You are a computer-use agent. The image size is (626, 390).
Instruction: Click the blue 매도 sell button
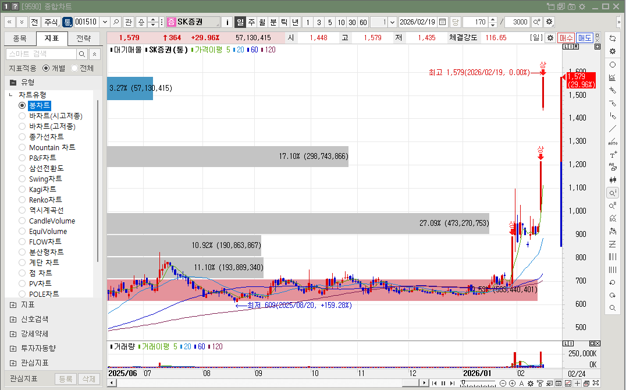coord(585,38)
